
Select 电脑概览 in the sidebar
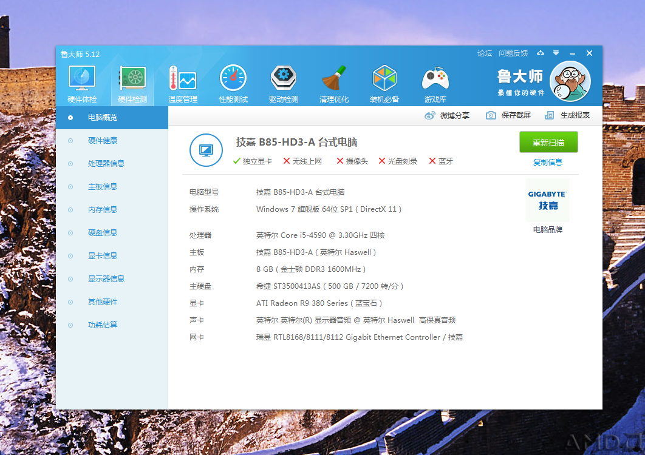coord(112,118)
